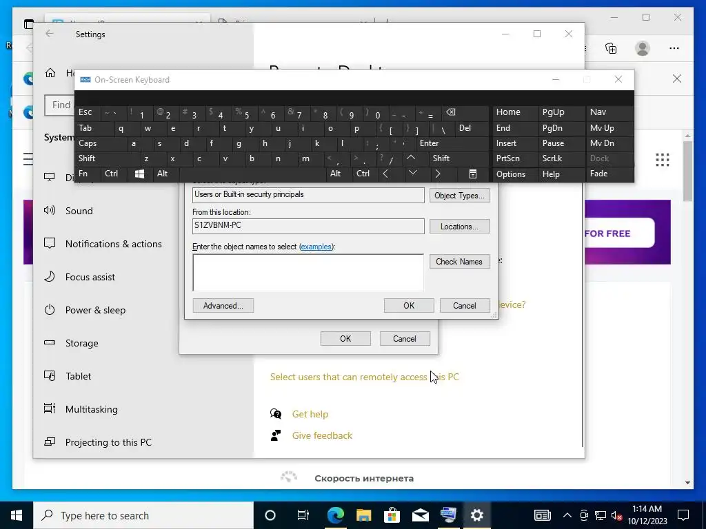Launch Microsoft Edge from taskbar
This screenshot has height=529, width=706.
tap(336, 515)
